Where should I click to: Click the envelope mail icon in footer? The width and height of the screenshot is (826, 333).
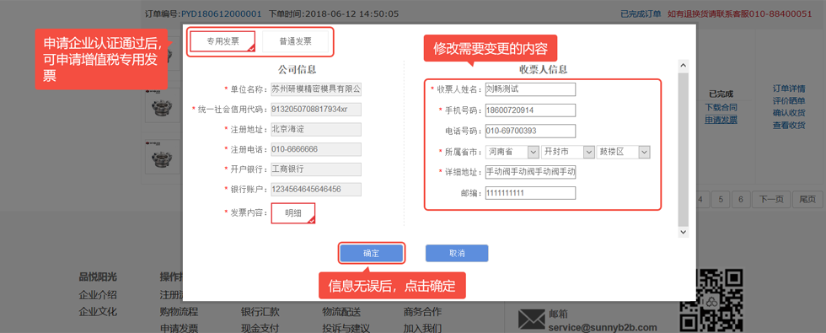(531, 319)
